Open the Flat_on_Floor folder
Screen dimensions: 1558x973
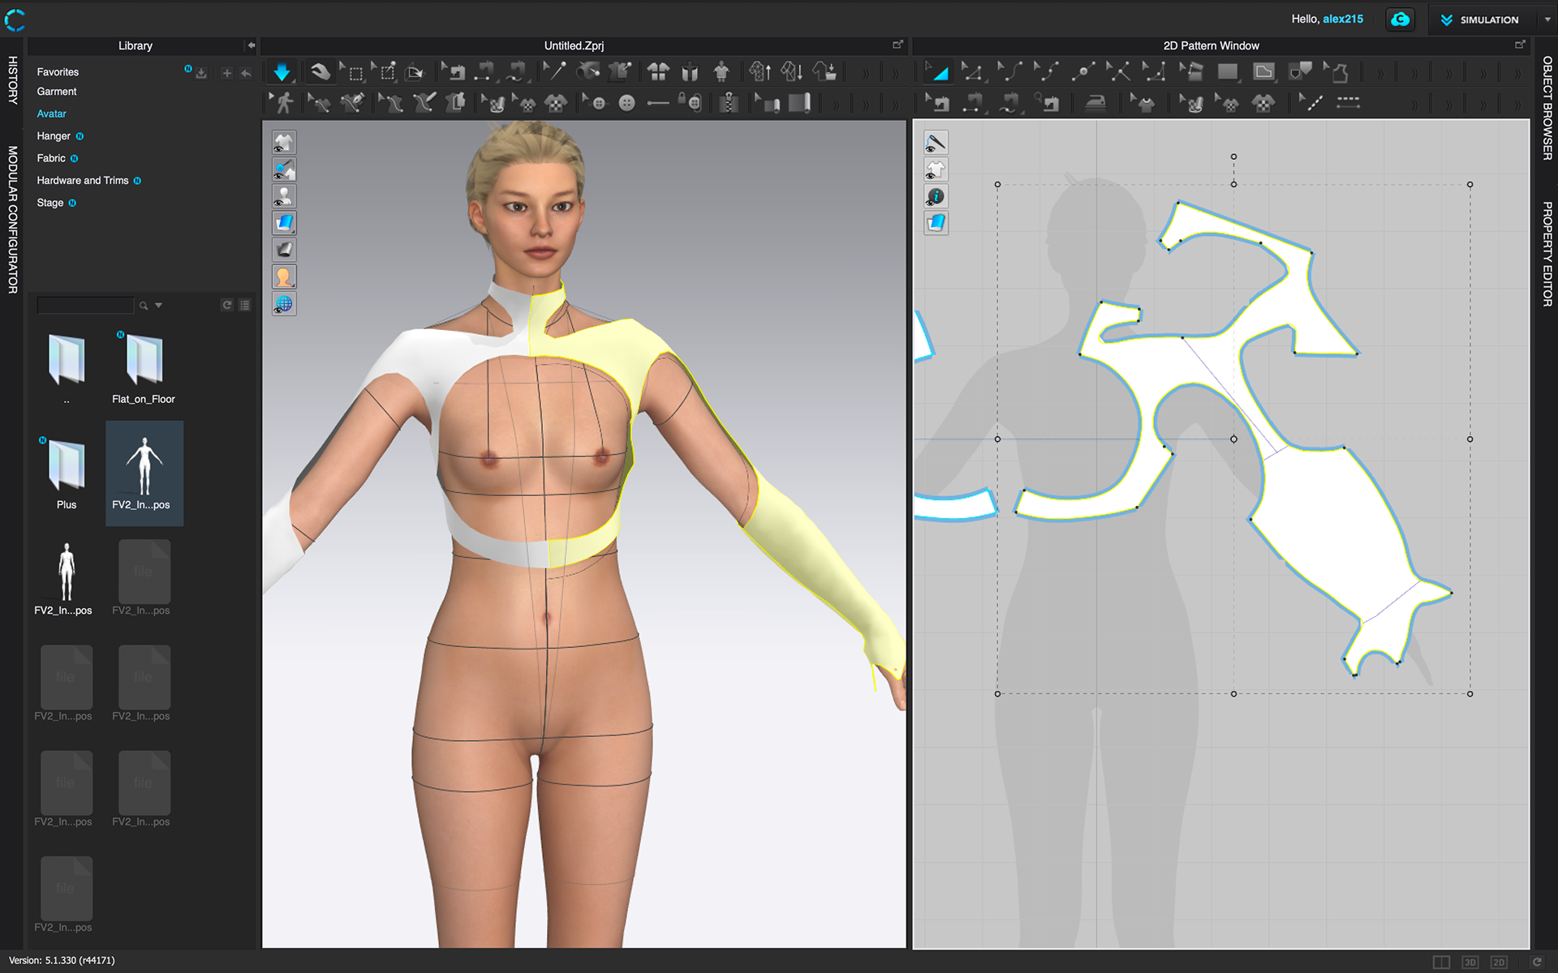pos(144,368)
